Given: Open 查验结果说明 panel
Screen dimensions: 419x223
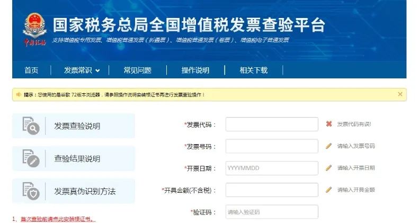Looking at the screenshot, I should coord(74,158).
